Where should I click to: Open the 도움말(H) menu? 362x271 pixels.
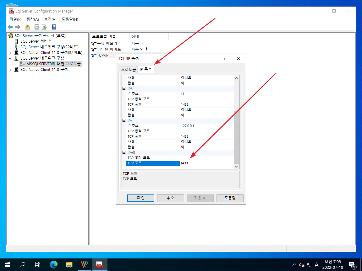tap(70, 19)
